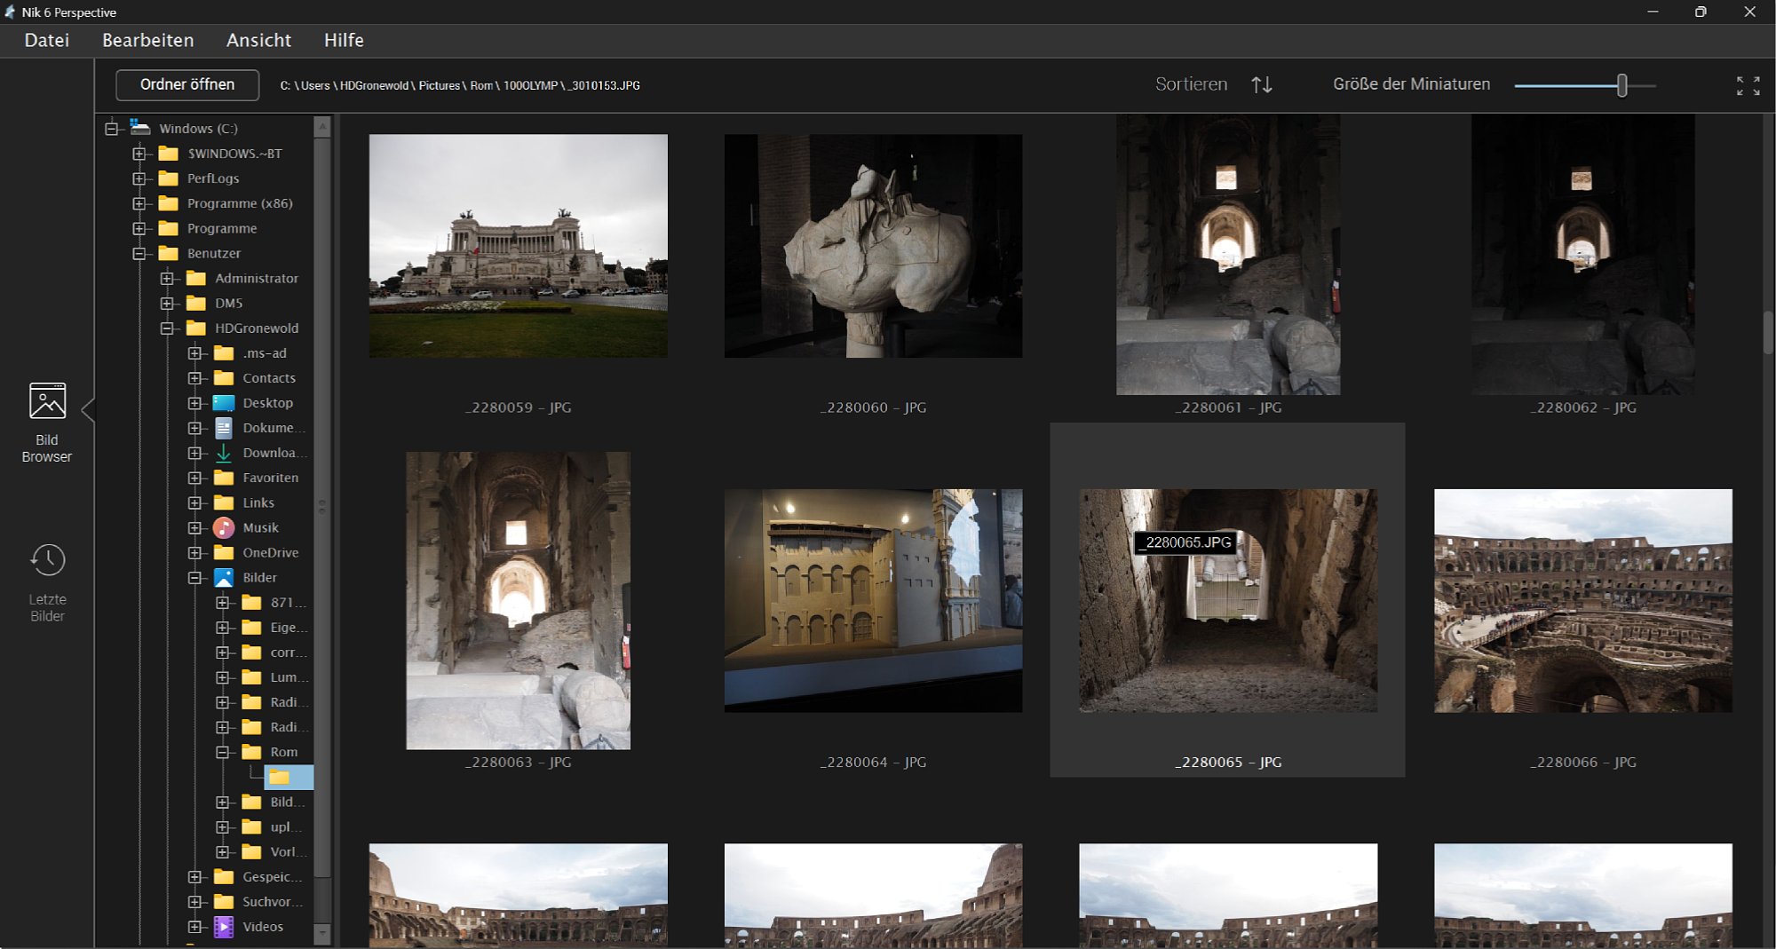Click the Bilder pictures icon

click(224, 577)
